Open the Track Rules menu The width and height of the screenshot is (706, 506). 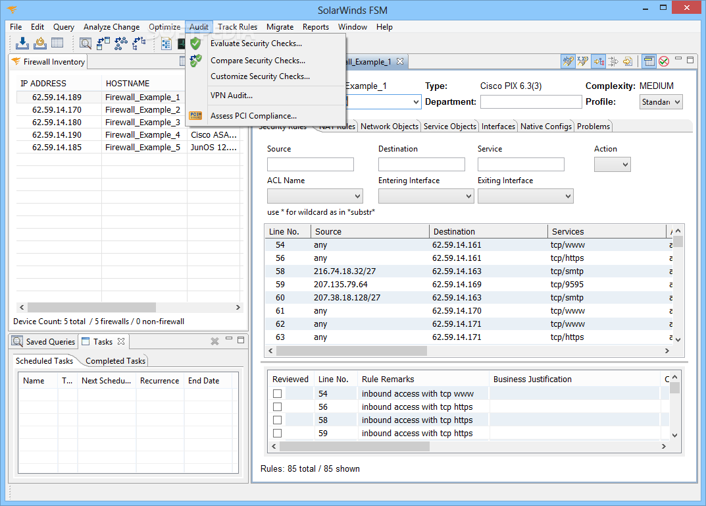pos(238,26)
